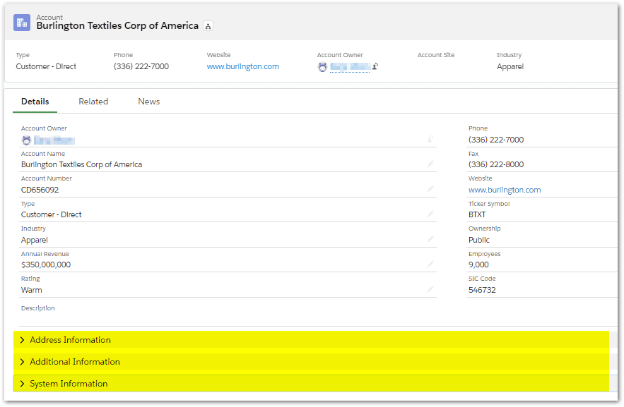Edit the Industry field via its pencil icon
This screenshot has width=624, height=407.
430,239
